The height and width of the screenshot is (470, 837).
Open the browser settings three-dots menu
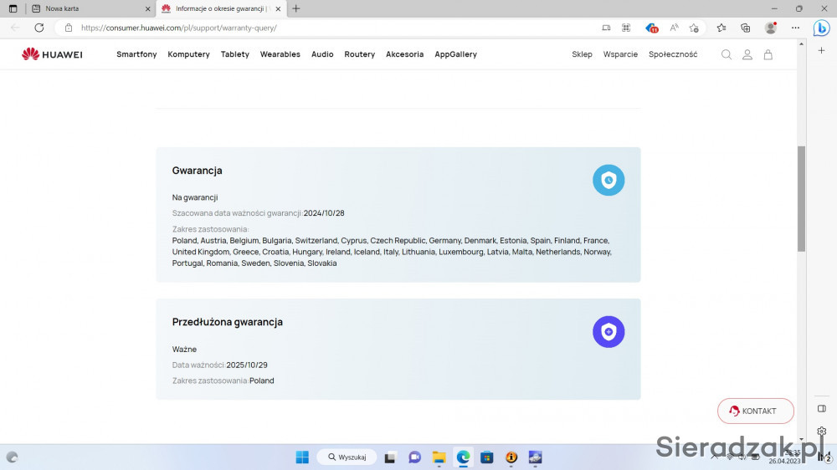click(795, 28)
